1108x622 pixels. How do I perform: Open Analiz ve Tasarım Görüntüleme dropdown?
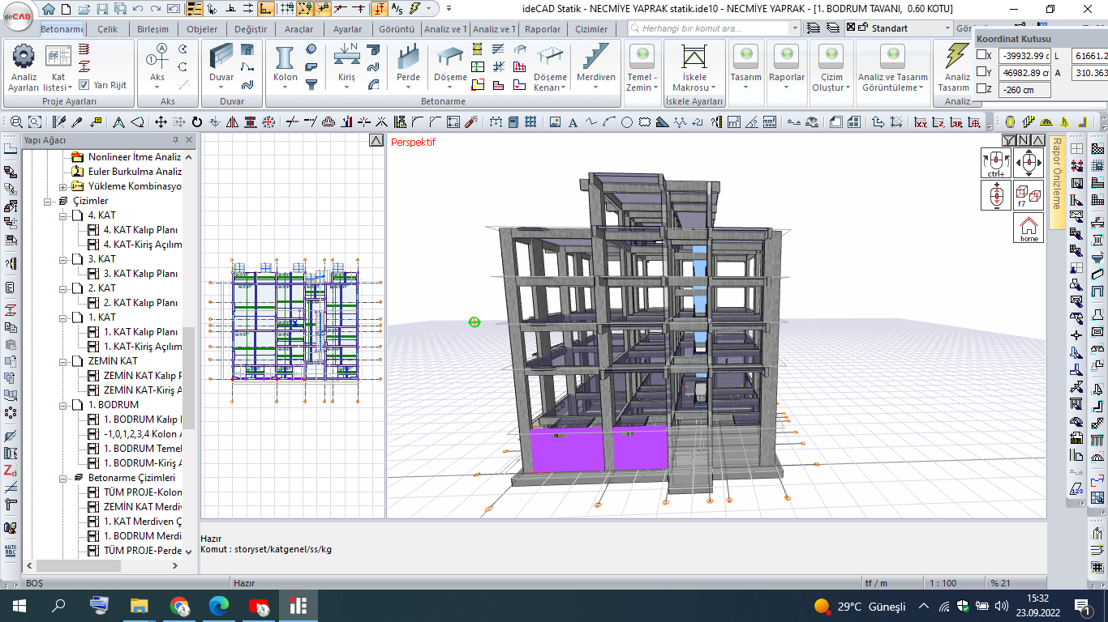pyautogui.click(x=892, y=82)
